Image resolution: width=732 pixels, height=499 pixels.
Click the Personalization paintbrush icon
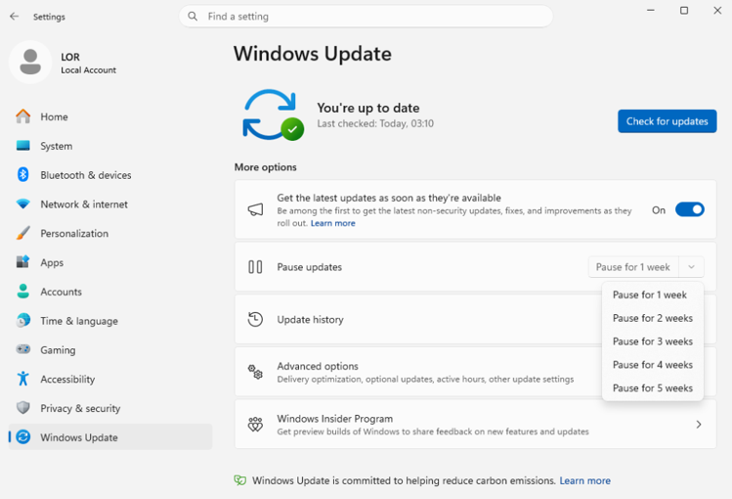pos(22,233)
